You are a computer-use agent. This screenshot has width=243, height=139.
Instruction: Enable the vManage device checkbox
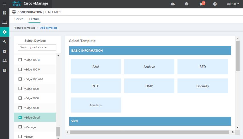coord(20,127)
